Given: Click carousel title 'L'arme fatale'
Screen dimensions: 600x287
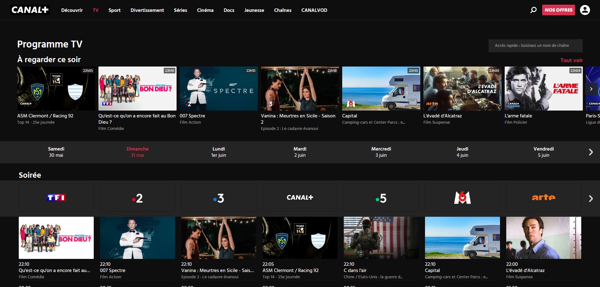Looking at the screenshot, I should point(518,116).
